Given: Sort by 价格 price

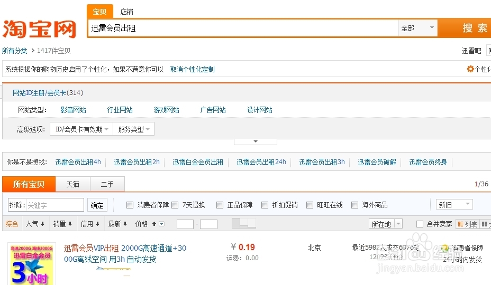Looking at the screenshot, I should (146, 224).
